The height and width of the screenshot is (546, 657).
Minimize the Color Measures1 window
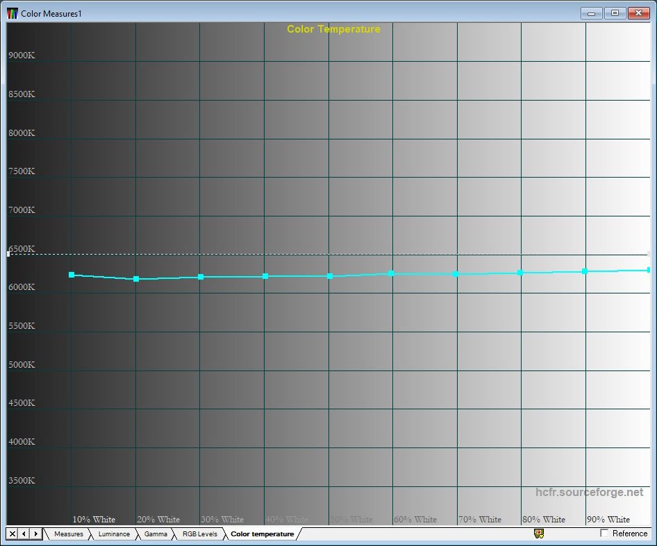[591, 13]
